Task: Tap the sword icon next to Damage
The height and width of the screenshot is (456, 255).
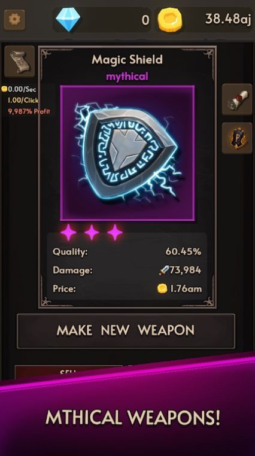Action: pos(164,270)
